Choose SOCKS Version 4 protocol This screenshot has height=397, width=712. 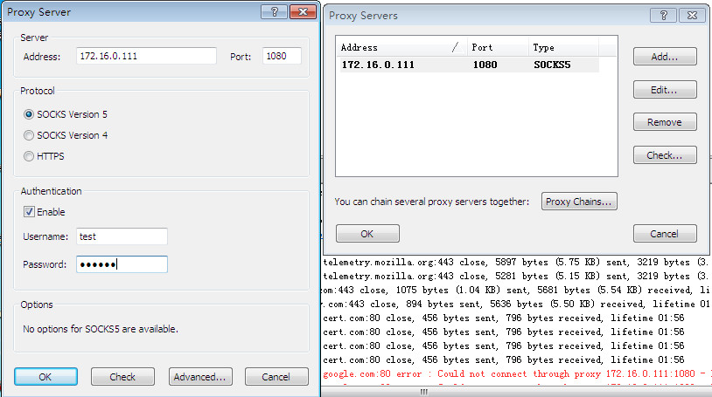[30, 135]
